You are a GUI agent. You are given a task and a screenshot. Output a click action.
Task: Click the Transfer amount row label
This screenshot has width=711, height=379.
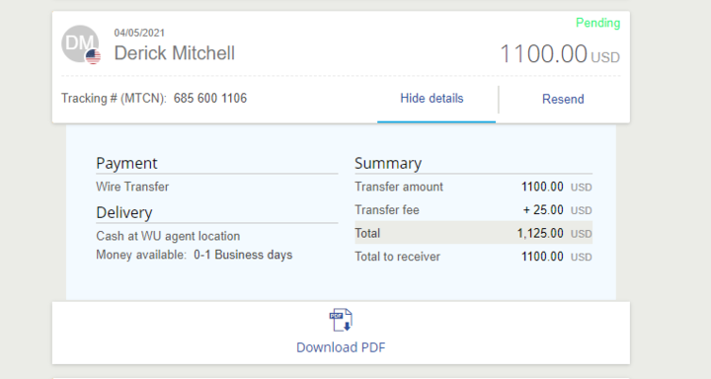tap(399, 187)
